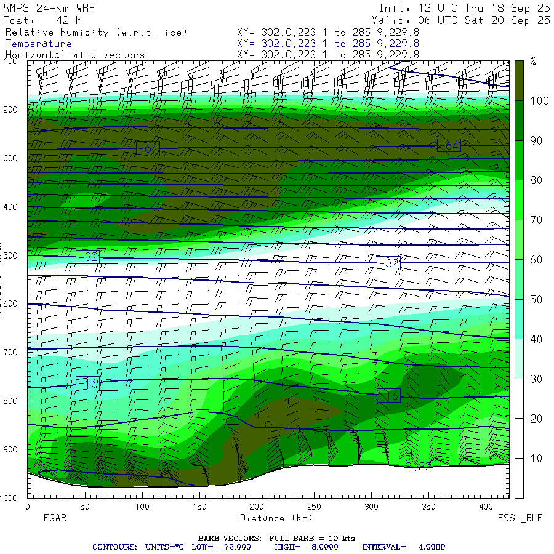The image size is (554, 554).
Task: Click the 'Init: 12 UTC Thu 18 Sep 25' line
Action: [x=465, y=8]
